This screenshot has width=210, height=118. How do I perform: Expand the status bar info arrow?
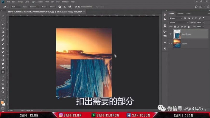point(41,111)
